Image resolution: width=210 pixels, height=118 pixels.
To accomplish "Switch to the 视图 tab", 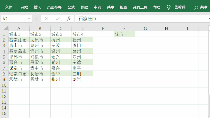I will click(123, 7).
